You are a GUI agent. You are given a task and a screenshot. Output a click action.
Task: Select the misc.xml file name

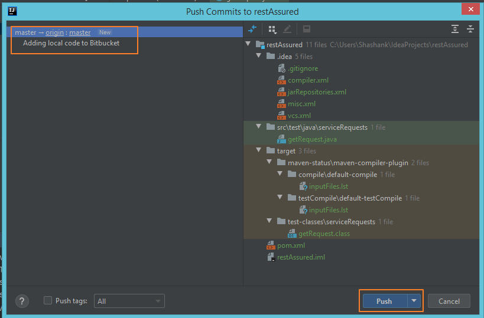(301, 104)
